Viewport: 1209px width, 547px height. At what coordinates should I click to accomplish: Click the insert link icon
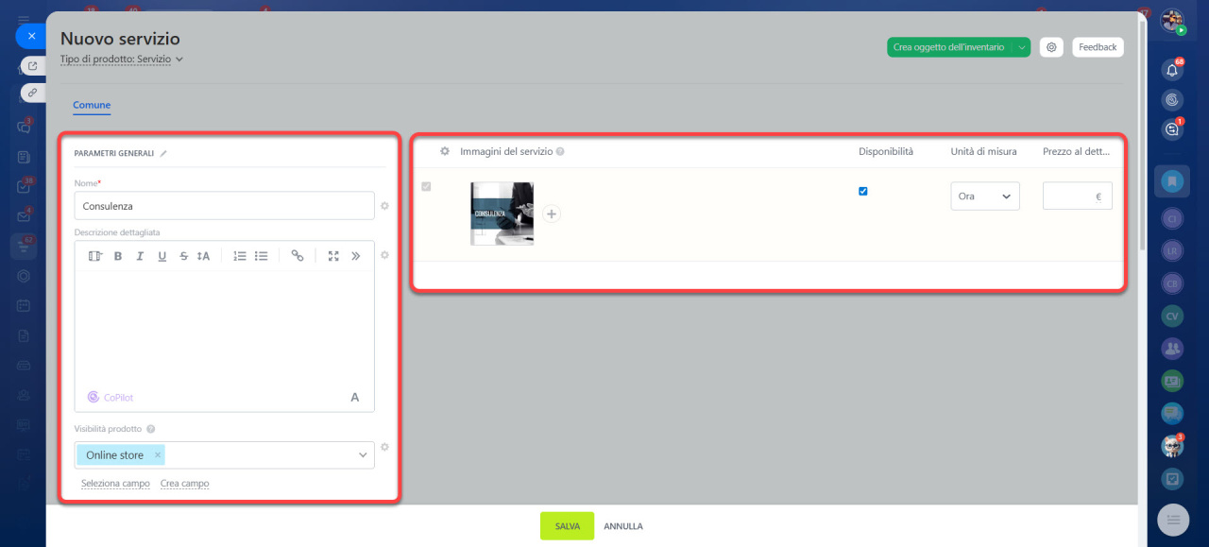pyautogui.click(x=298, y=256)
